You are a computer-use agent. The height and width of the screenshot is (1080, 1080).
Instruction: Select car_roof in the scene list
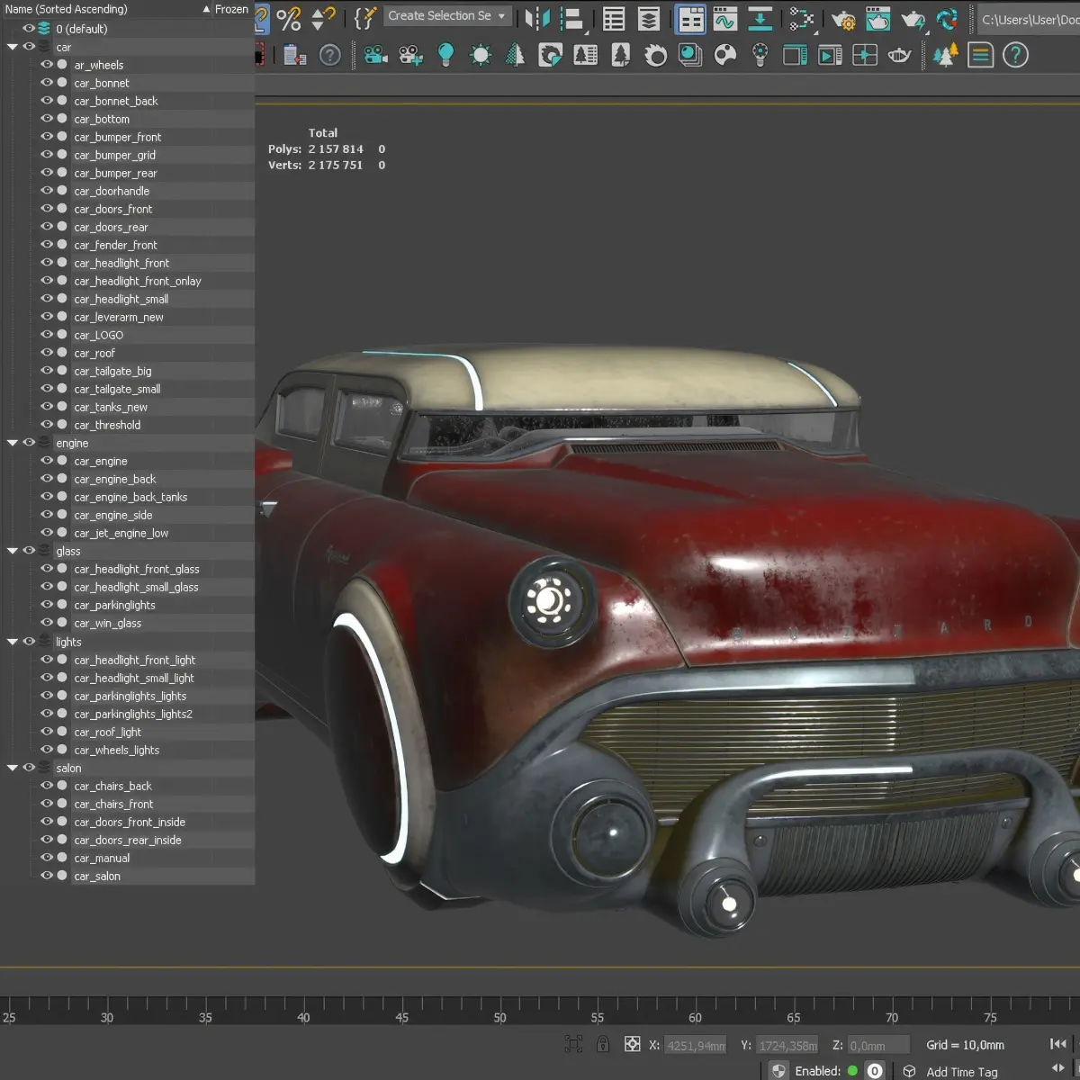(94, 353)
